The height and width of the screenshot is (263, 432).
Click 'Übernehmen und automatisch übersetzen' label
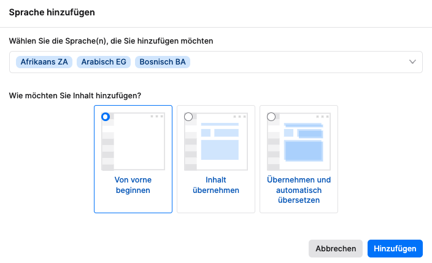[299, 190]
